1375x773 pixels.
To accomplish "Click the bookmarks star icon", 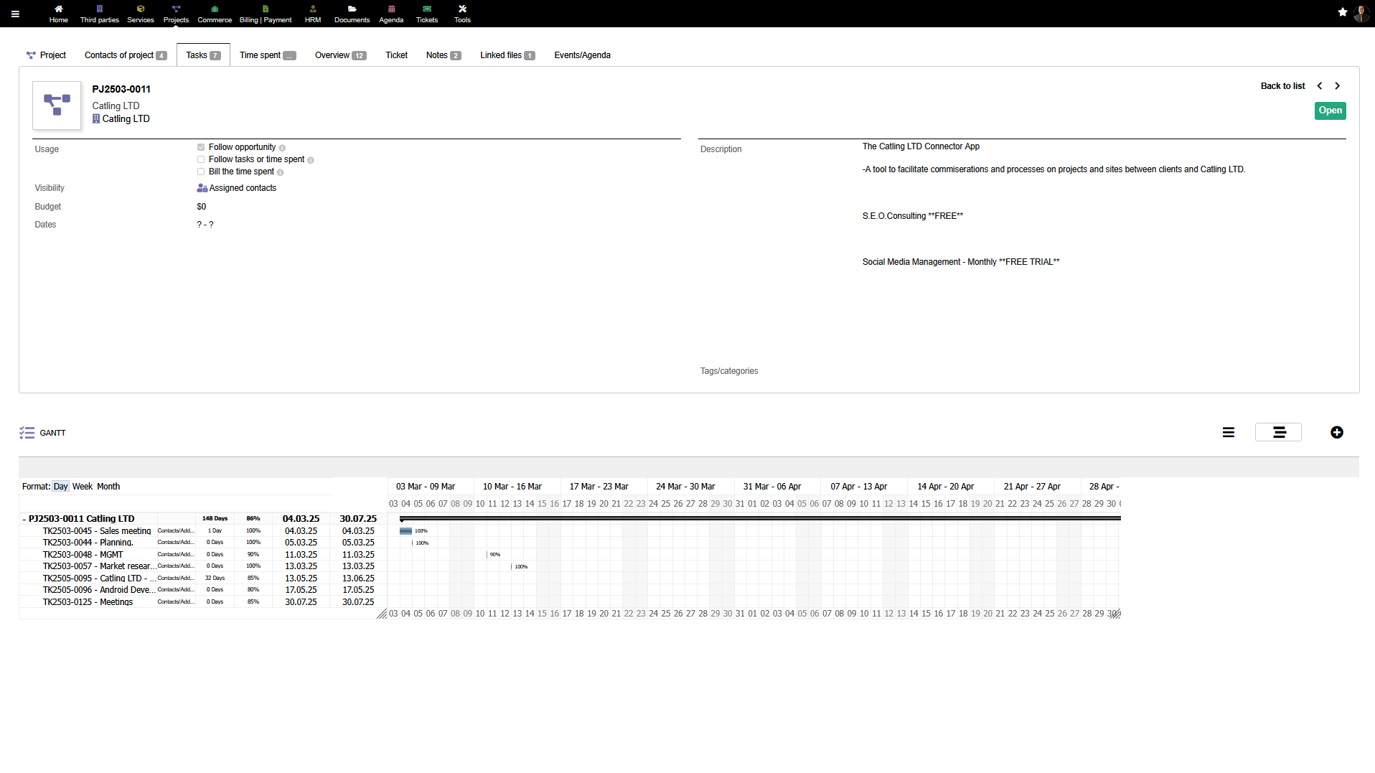I will (x=1342, y=12).
